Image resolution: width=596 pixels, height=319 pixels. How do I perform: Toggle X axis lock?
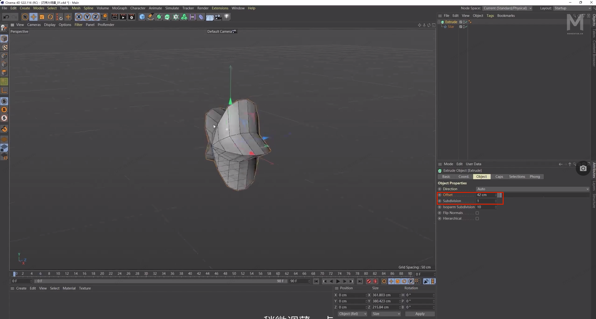(x=79, y=17)
